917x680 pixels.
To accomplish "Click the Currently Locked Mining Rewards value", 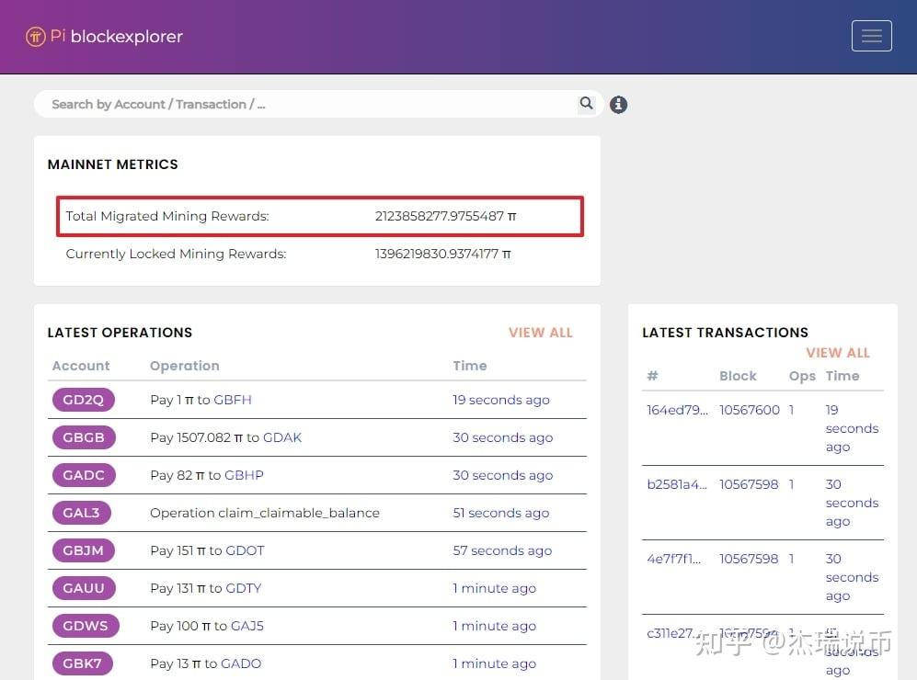I will [442, 255].
